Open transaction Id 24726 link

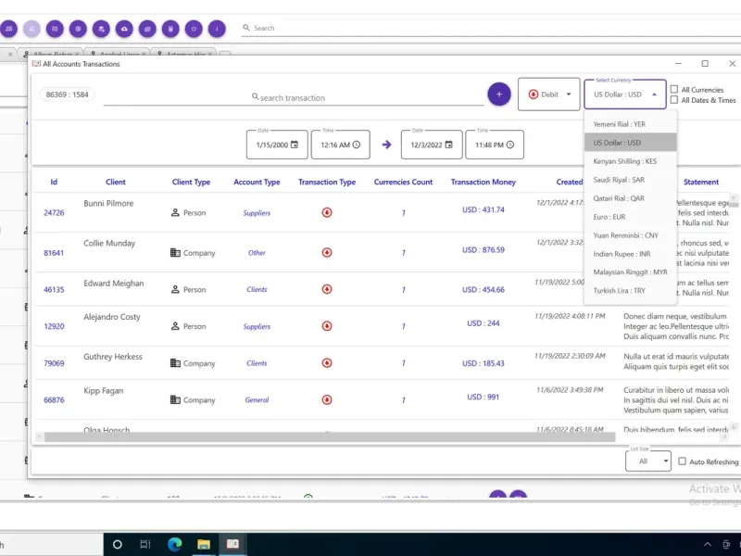tap(54, 212)
